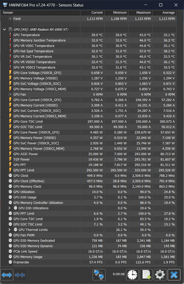
Task: Click the 2,509.0 MHz maximum GPU clock value
Action: (141, 176)
